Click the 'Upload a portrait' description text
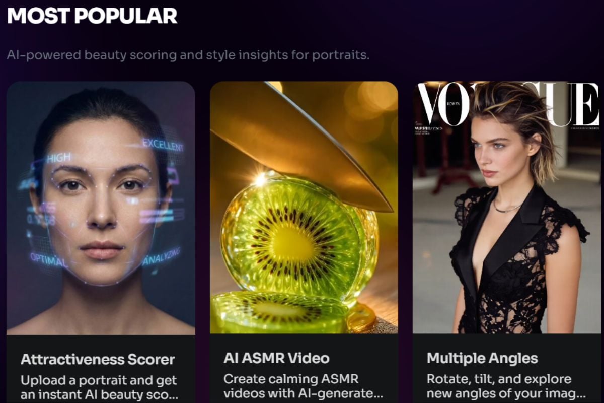Viewport: 604px width, 403px height. pyautogui.click(x=99, y=387)
